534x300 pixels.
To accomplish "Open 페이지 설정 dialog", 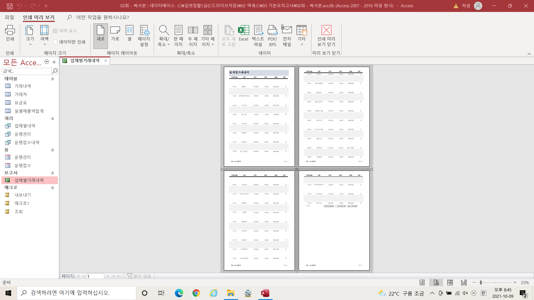I will point(144,36).
